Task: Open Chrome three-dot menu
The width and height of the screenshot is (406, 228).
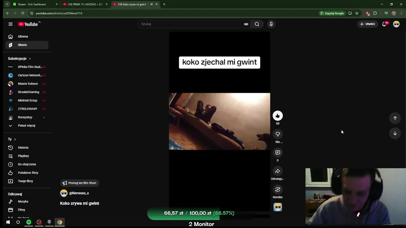Action: click(402, 13)
